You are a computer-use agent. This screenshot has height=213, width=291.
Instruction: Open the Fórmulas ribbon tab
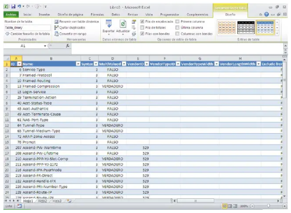tap(97, 15)
